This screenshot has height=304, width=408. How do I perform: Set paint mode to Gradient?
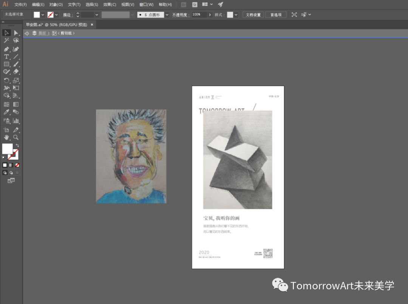coord(11,165)
